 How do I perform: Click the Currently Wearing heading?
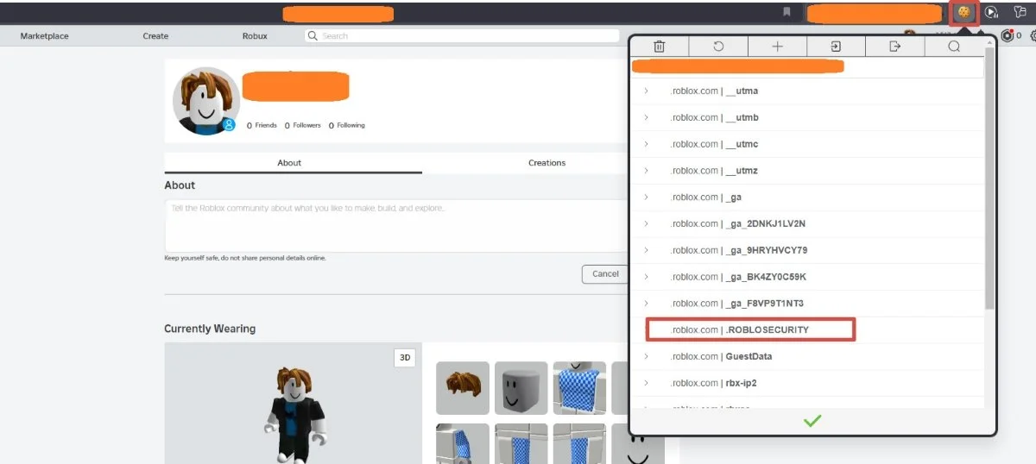[210, 329]
